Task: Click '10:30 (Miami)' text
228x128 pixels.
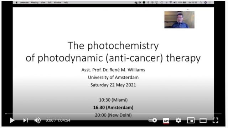Action: click(113, 100)
